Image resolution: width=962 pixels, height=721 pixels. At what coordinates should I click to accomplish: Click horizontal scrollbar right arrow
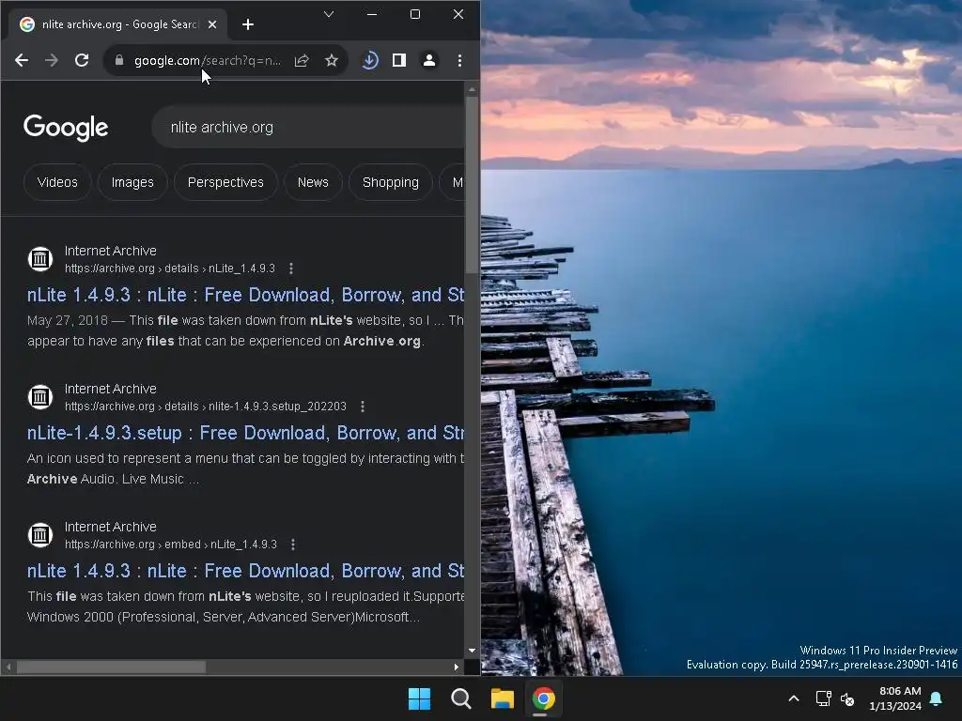[457, 667]
